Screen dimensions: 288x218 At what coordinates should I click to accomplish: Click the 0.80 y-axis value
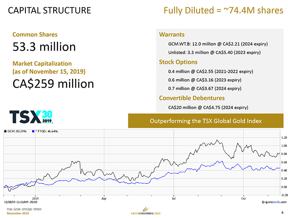(x=284, y=154)
